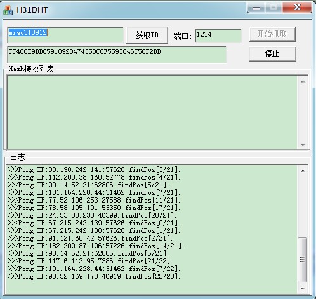Click the log panel scroll up arrow
This screenshot has height=299, width=316.
pyautogui.click(x=303, y=171)
